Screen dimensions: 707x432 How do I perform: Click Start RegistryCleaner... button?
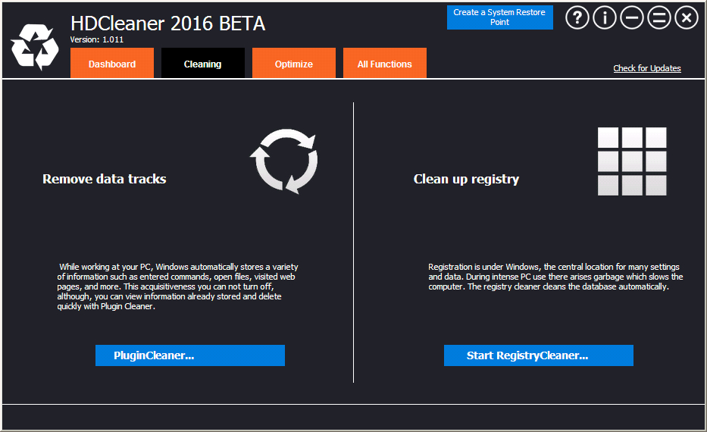pyautogui.click(x=538, y=355)
